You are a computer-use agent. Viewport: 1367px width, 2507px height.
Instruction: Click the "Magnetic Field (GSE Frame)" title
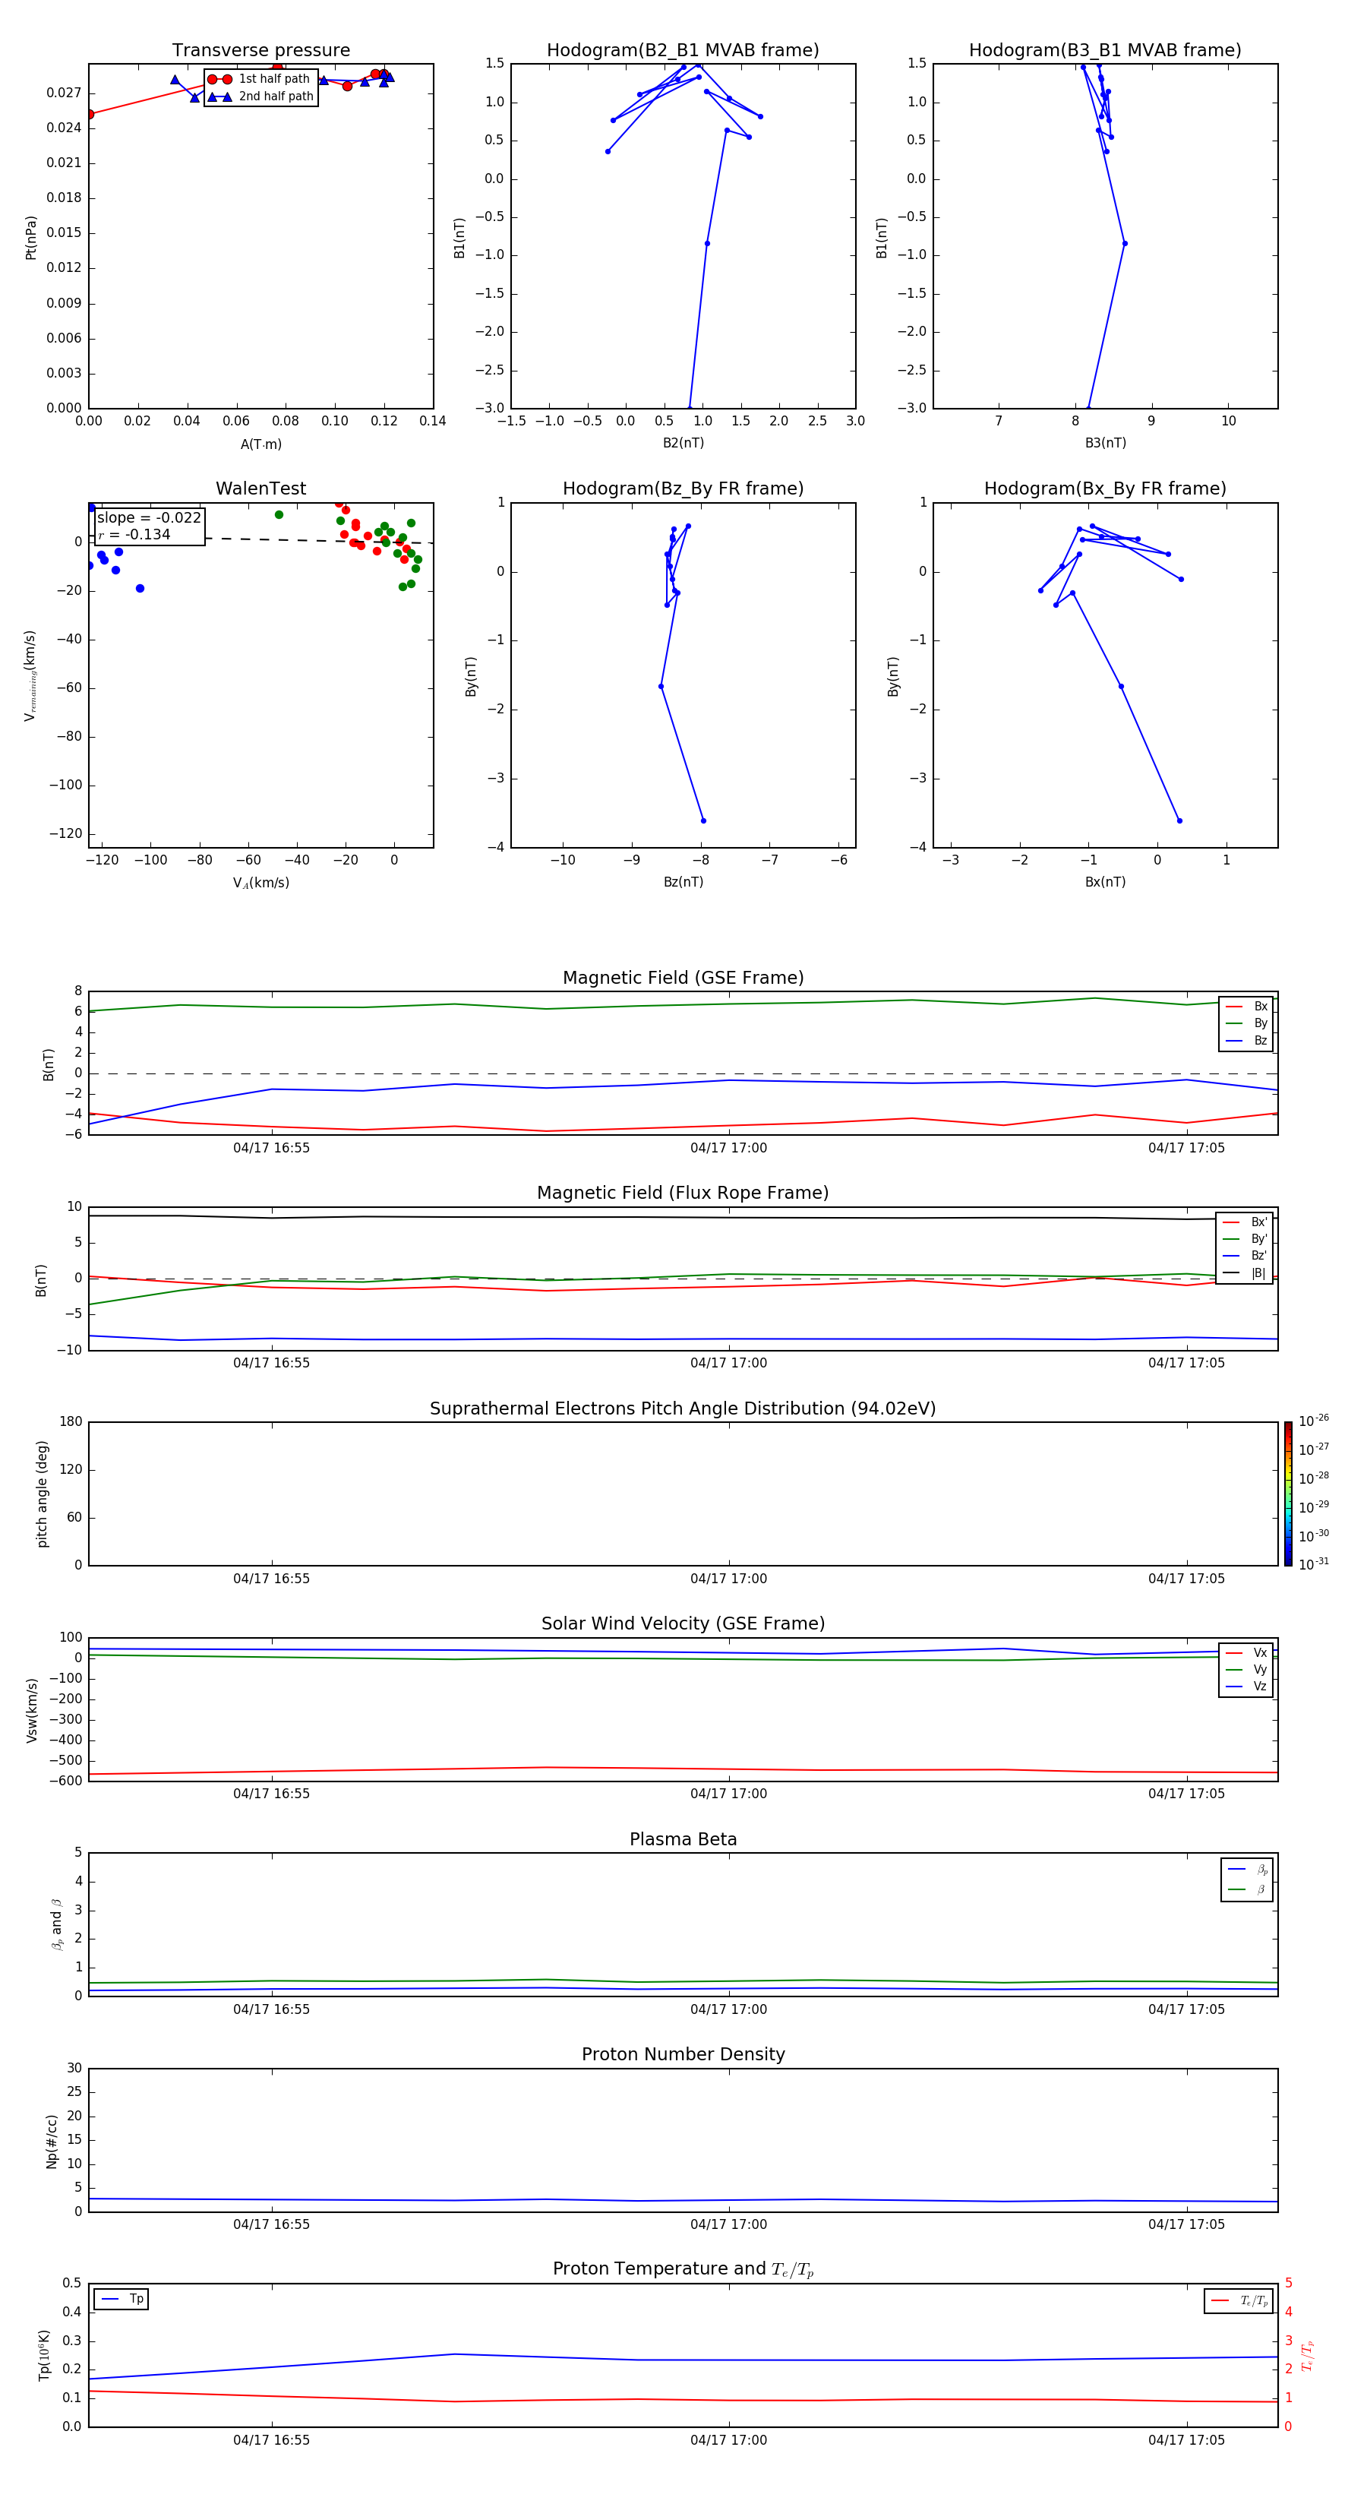(x=683, y=978)
